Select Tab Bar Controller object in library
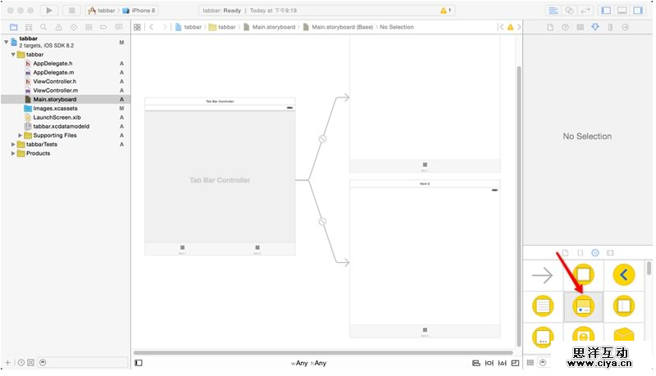Viewport: 656px width, 376px height. [583, 306]
